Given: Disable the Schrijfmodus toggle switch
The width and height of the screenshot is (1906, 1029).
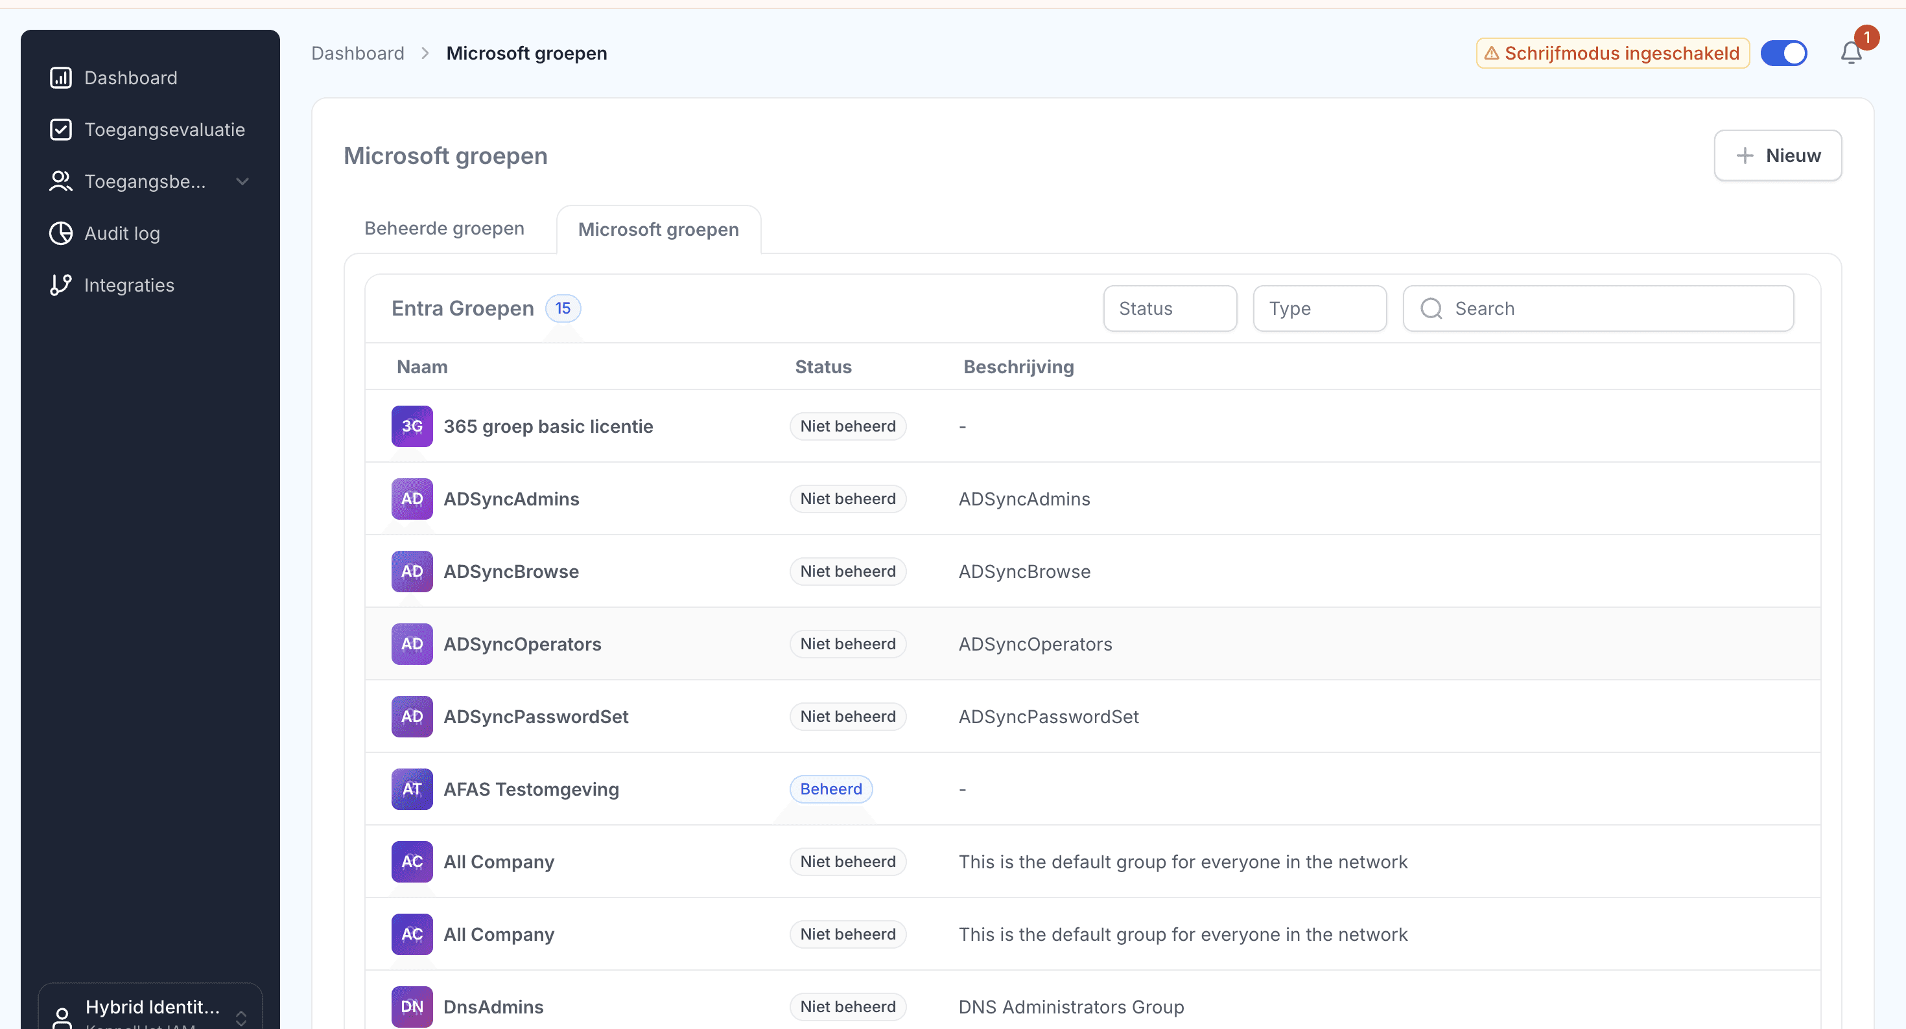Looking at the screenshot, I should pyautogui.click(x=1783, y=53).
